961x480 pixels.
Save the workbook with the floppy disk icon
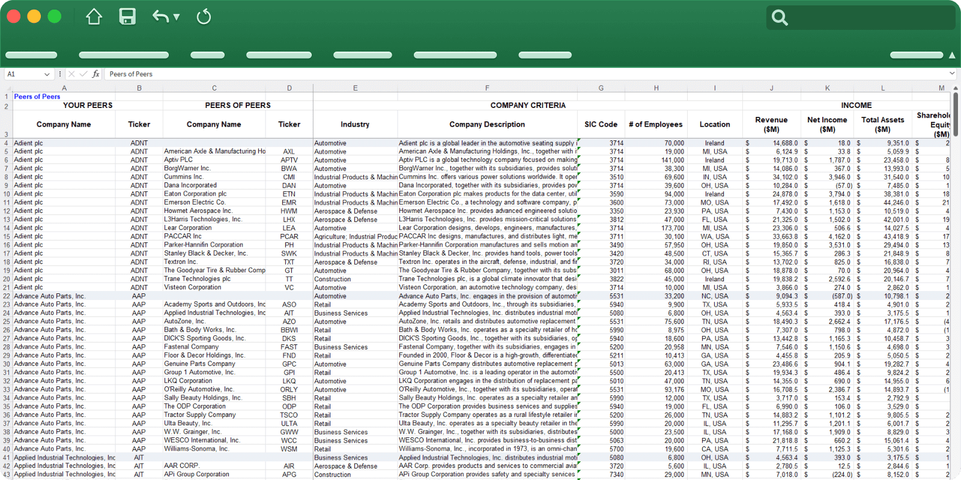point(127,17)
